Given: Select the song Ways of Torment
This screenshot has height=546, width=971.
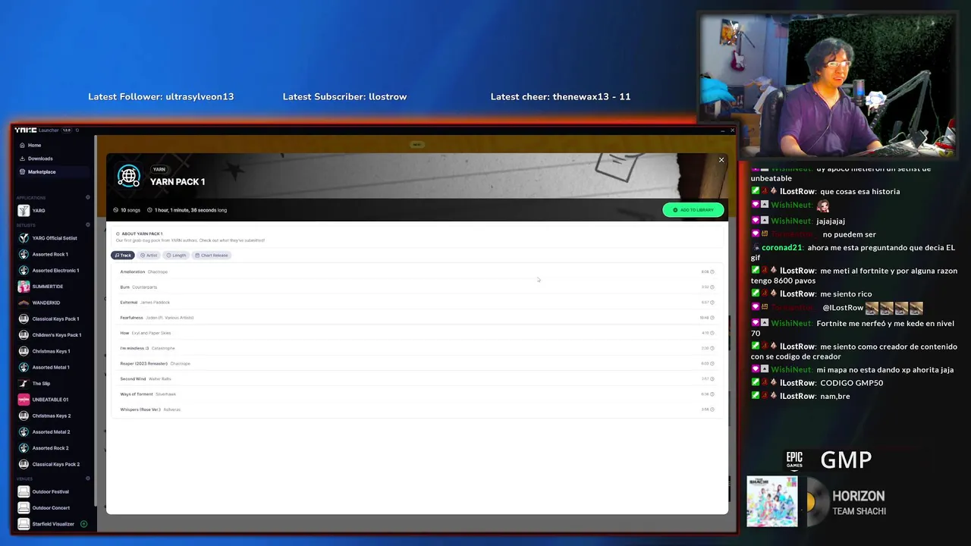Looking at the screenshot, I should point(416,394).
